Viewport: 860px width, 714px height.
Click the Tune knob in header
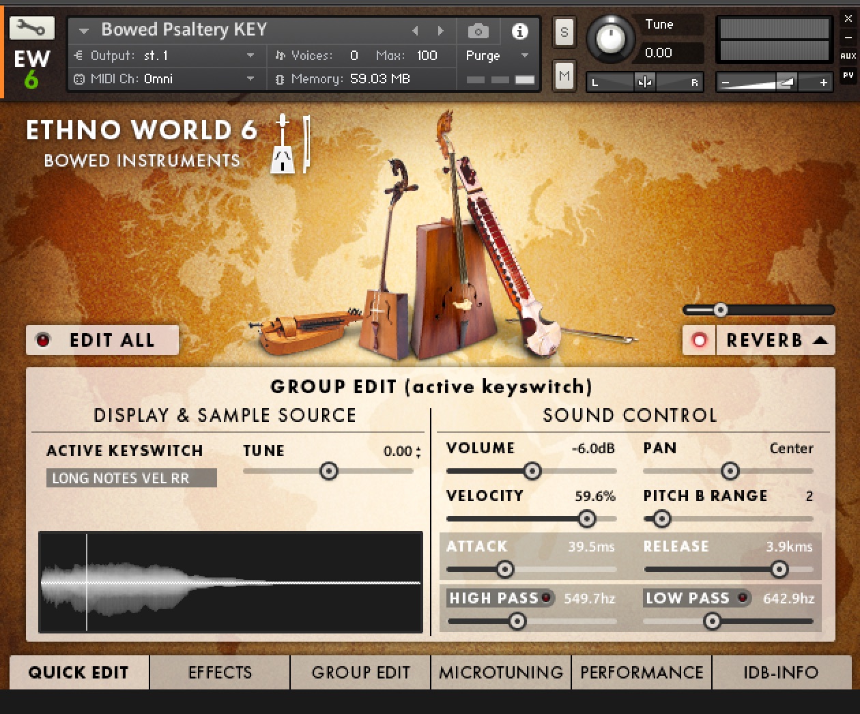click(610, 38)
